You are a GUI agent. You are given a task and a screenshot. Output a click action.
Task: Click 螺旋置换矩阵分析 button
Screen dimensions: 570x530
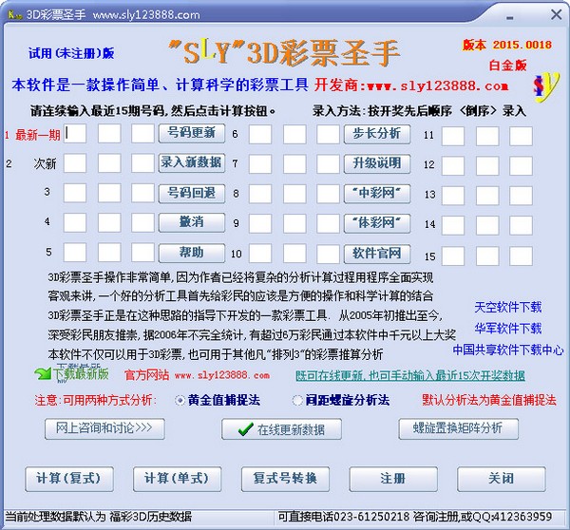click(x=459, y=429)
